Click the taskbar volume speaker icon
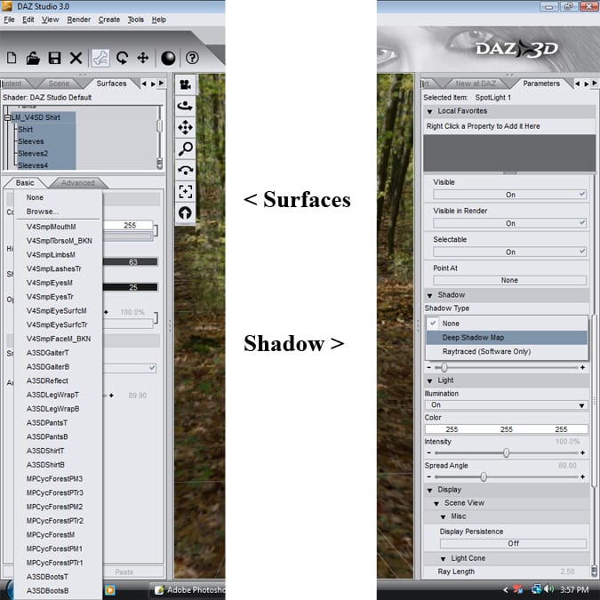 pyautogui.click(x=548, y=589)
